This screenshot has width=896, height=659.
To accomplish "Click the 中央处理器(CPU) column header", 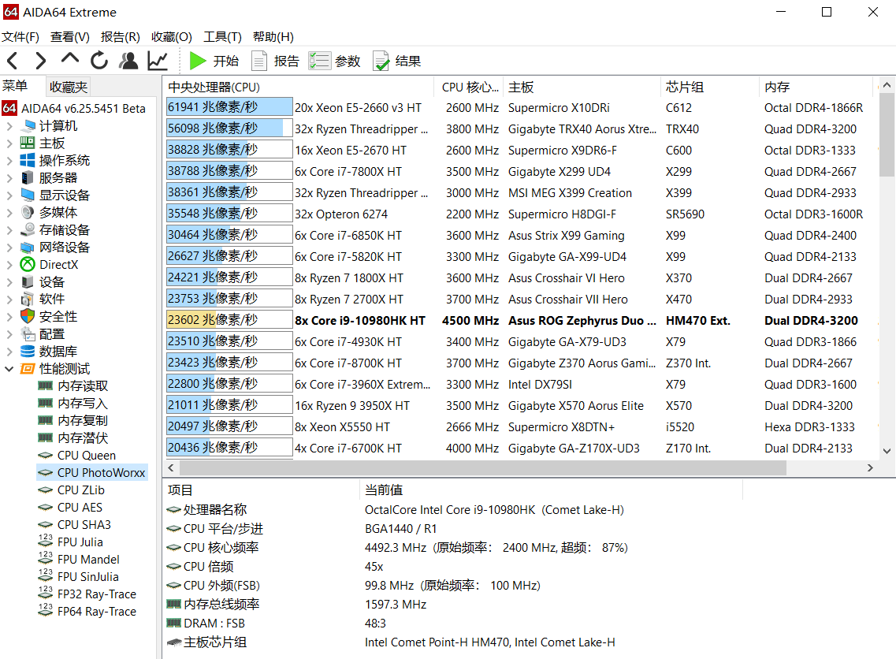I will 214,87.
